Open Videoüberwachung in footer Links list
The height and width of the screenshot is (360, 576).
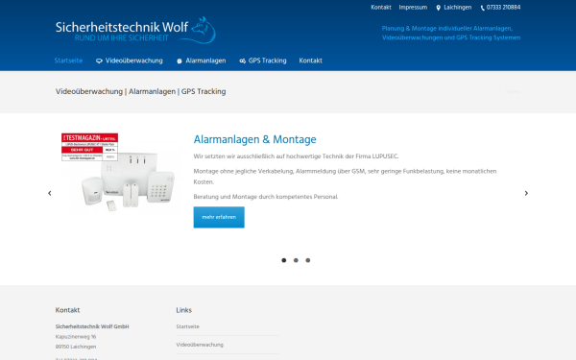point(200,345)
